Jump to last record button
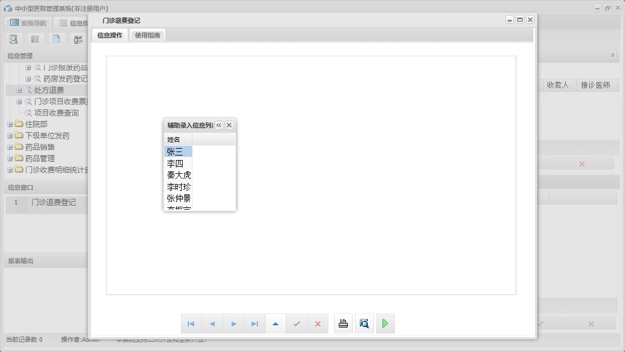Viewport: 625px width, 352px height. click(x=254, y=324)
